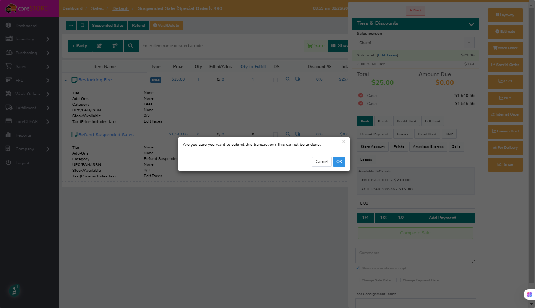Confirm the transaction with OK
Viewport: 535px width, 308px height.
(x=339, y=162)
